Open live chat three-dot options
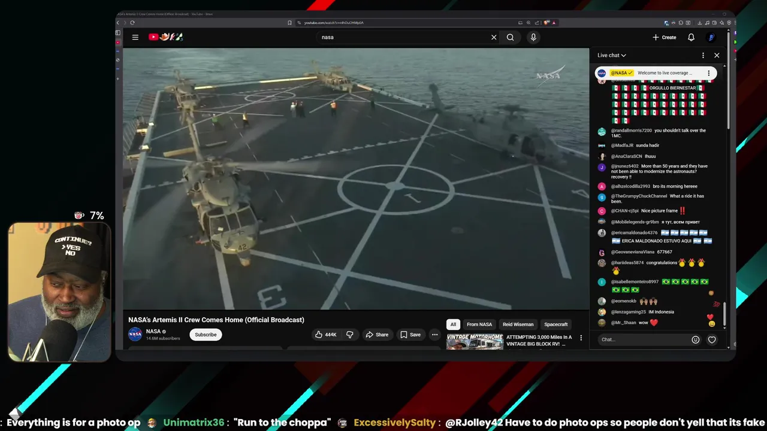 coord(703,55)
